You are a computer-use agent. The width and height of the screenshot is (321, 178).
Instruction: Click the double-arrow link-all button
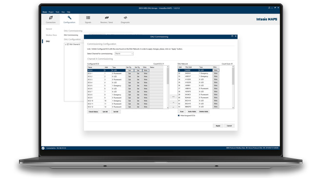coord(173,97)
